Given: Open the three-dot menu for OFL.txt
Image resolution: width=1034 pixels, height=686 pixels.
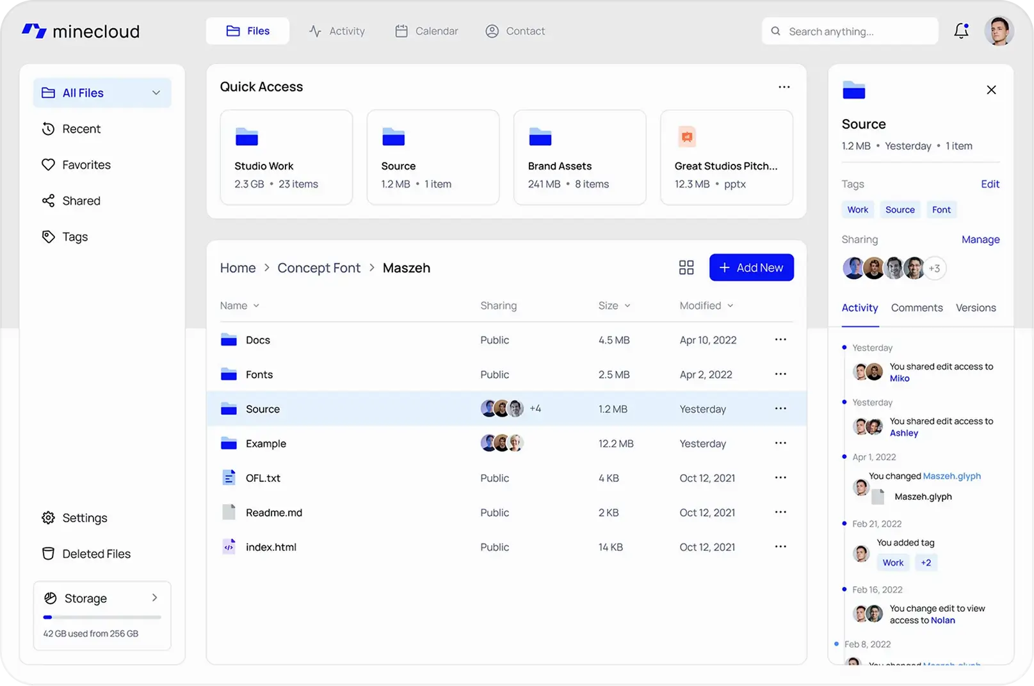Looking at the screenshot, I should pyautogui.click(x=780, y=477).
